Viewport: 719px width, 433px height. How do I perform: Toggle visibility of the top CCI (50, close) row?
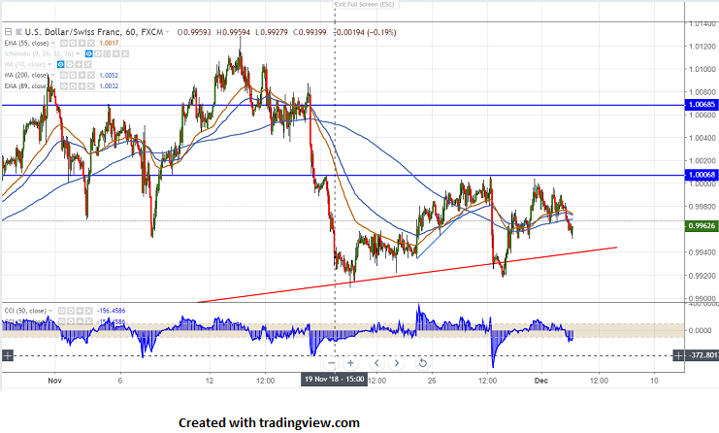62,311
